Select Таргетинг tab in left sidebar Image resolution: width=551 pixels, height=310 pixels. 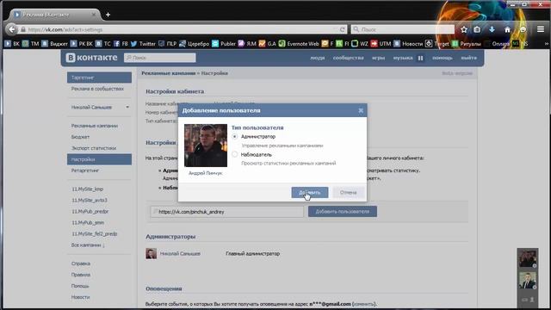[99, 77]
